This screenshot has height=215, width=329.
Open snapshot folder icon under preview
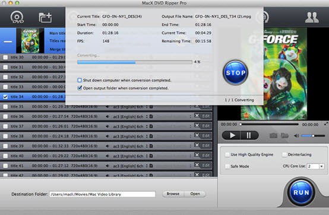284,136
